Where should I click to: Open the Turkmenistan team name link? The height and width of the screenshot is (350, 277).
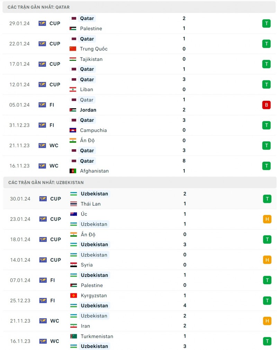click(x=97, y=336)
